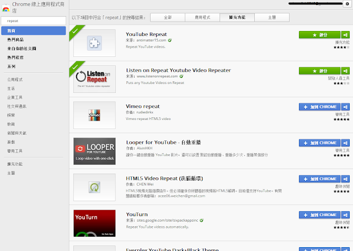Share the HTML5 Video Repeat extension
The height and width of the screenshot is (251, 353).
coord(345,179)
